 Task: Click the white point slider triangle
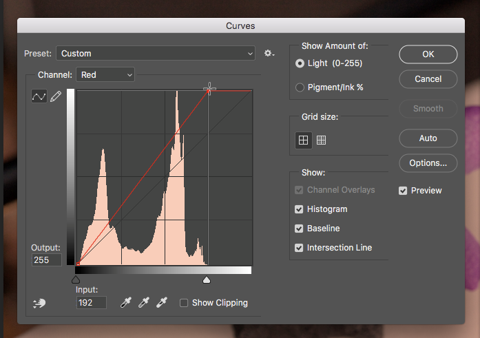pyautogui.click(x=206, y=279)
